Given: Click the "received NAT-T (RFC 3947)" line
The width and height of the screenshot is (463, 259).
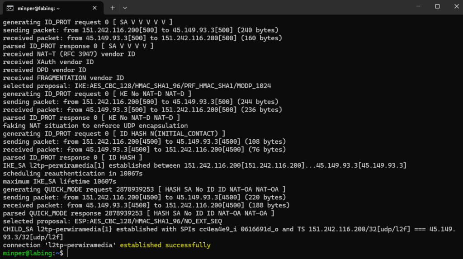Looking at the screenshot, I should pyautogui.click(x=69, y=54).
